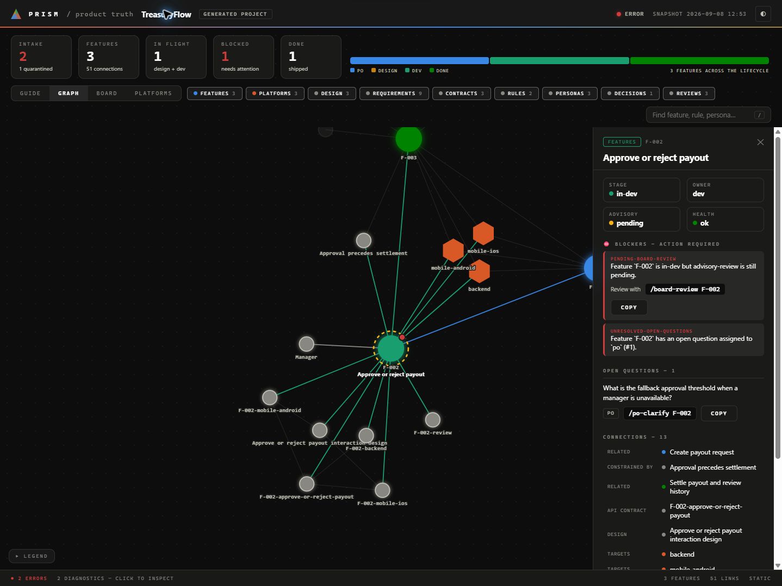Switch to the Graph tab

69,93
